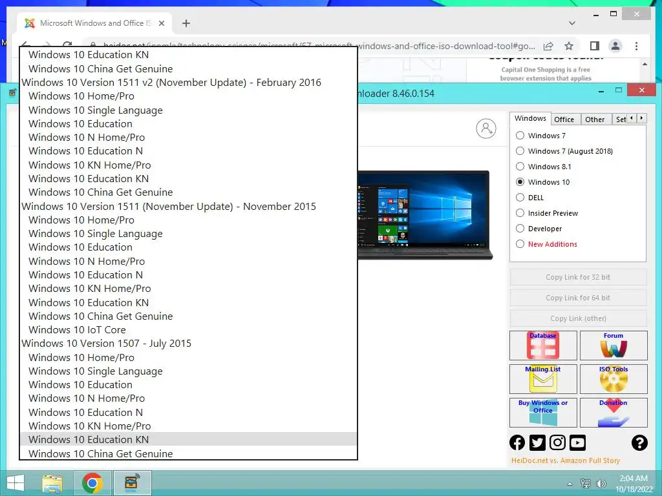Choose Windows 10 Education KN under Version 1507
Screen dimensions: 662x496
click(188, 439)
